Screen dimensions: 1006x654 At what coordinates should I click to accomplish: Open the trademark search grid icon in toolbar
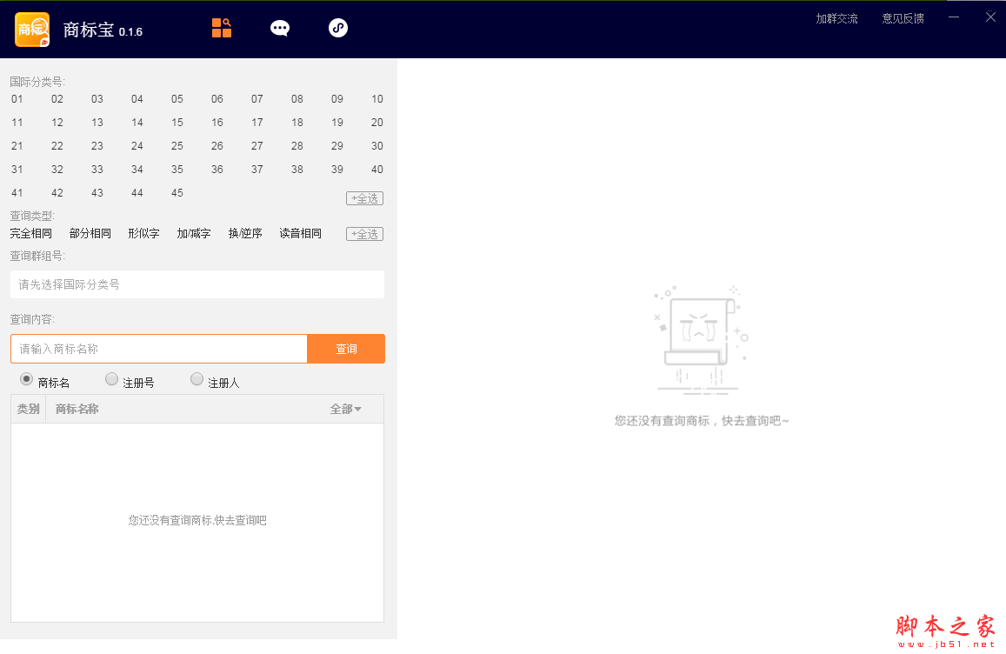(221, 27)
